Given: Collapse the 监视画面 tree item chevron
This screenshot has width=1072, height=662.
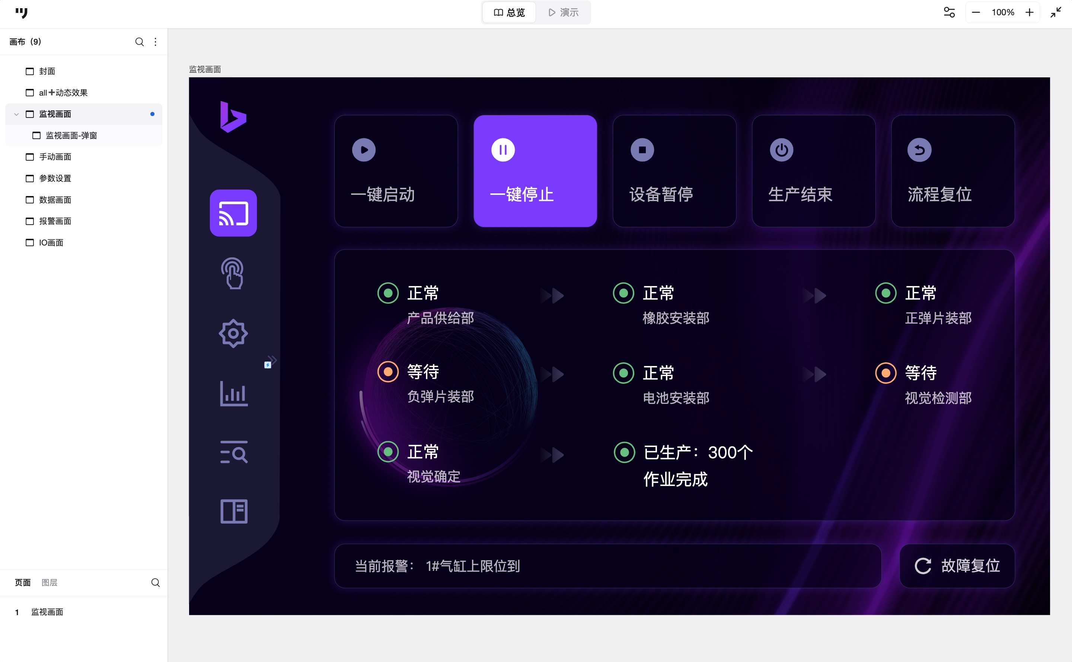Looking at the screenshot, I should coord(16,114).
